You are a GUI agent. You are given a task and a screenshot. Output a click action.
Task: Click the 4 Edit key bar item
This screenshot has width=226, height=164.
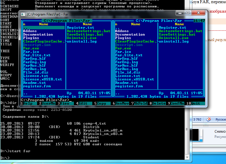click(84, 103)
